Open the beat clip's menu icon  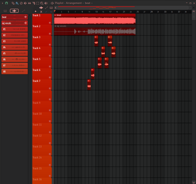[x=55, y=15]
